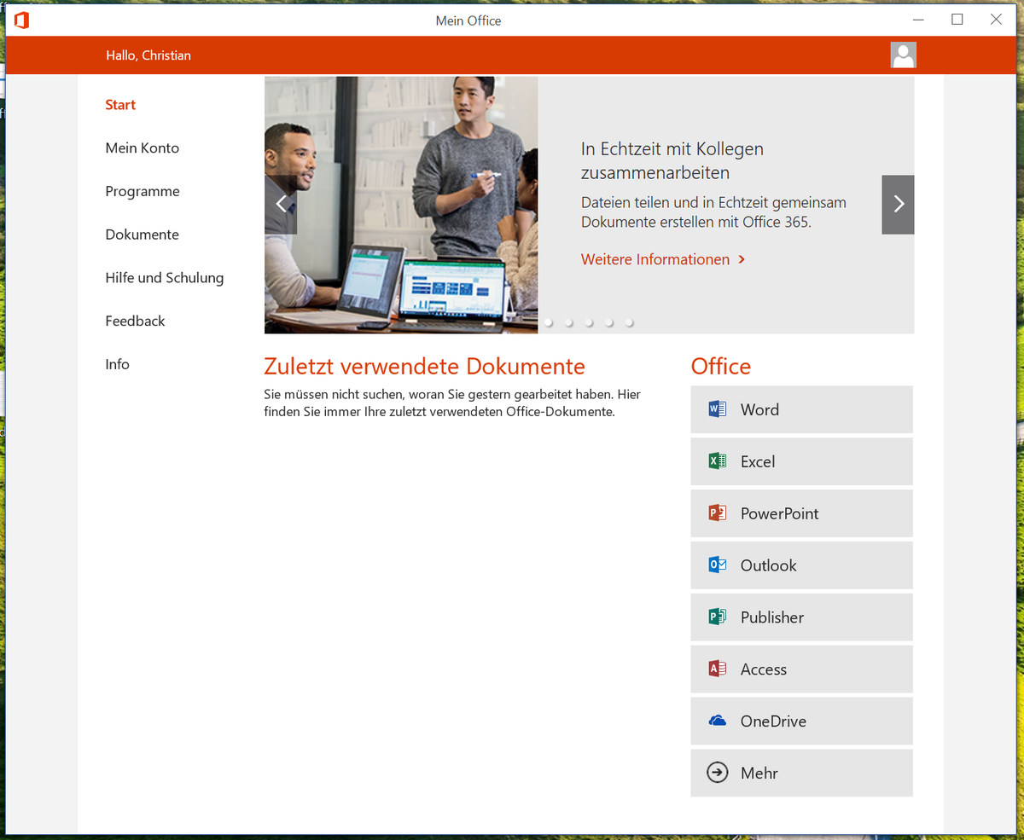Click the headline In Echtzeit mit Kollegen zusammenarbeiten
The width and height of the screenshot is (1024, 840).
672,160
